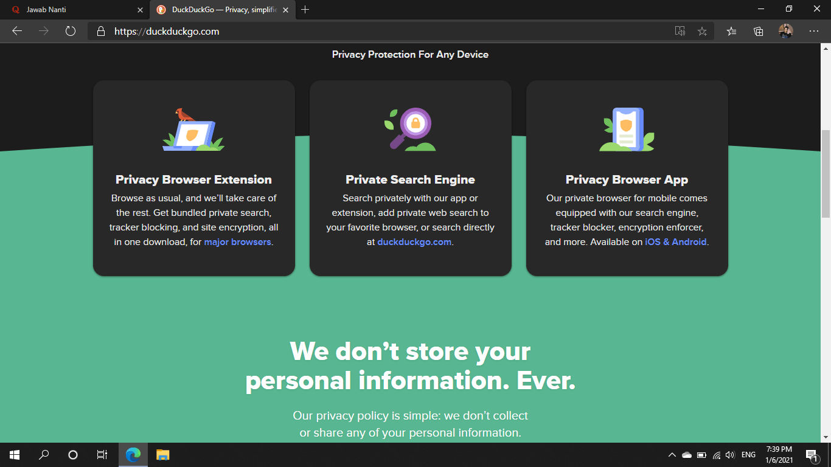Image resolution: width=831 pixels, height=467 pixels.
Task: Reload the DuckDuckGo page
Action: point(71,31)
